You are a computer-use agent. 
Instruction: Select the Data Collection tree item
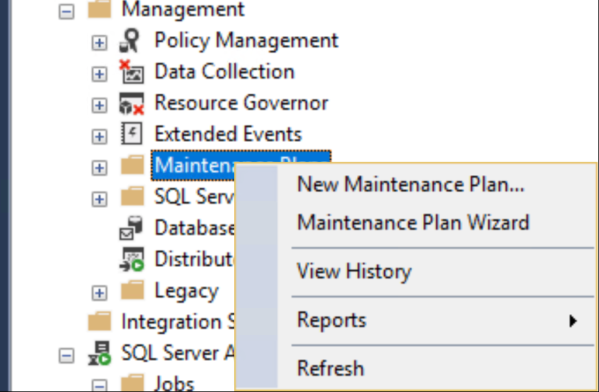[x=224, y=72]
